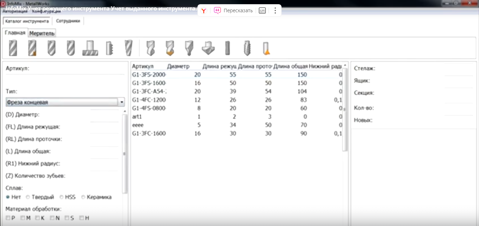Screen dimensions: 479x226
Task: Open the three-dot menu in browser overlay
Action: pos(275,10)
